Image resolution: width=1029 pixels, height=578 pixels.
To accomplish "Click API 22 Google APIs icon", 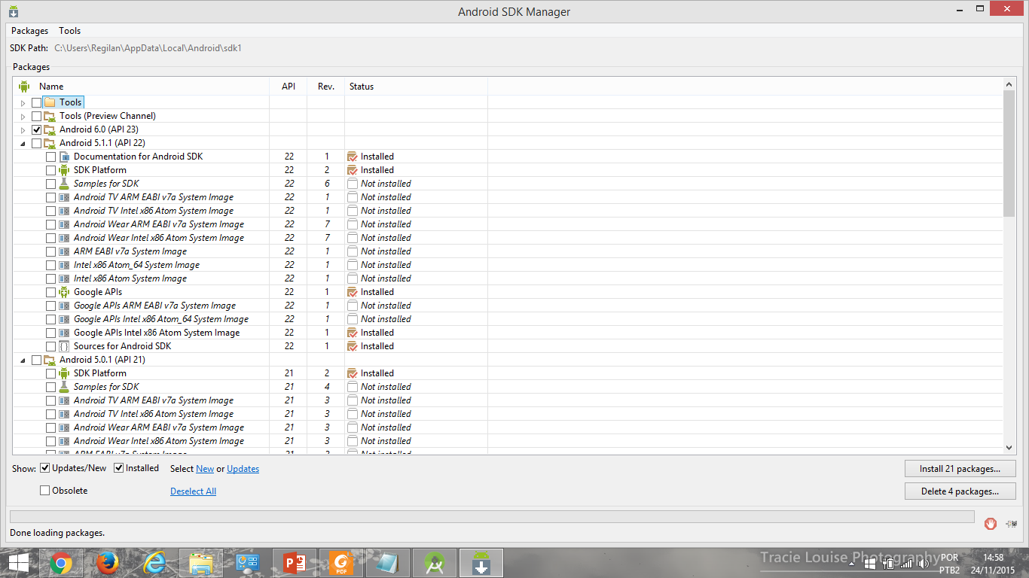I will click(64, 292).
